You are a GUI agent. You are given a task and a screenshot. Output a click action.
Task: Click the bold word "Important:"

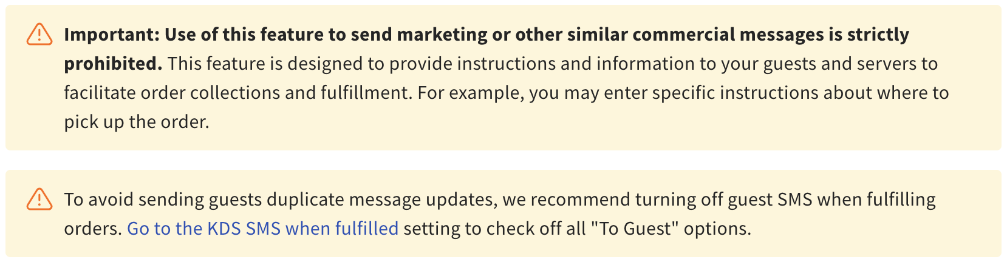[112, 35]
